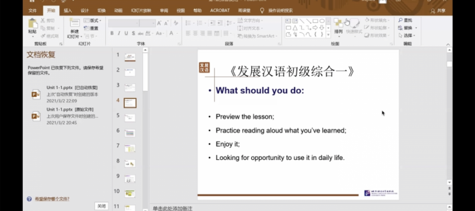Click the font color A button
Image resolution: width=475 pixels, height=211 pixels.
coord(171,33)
